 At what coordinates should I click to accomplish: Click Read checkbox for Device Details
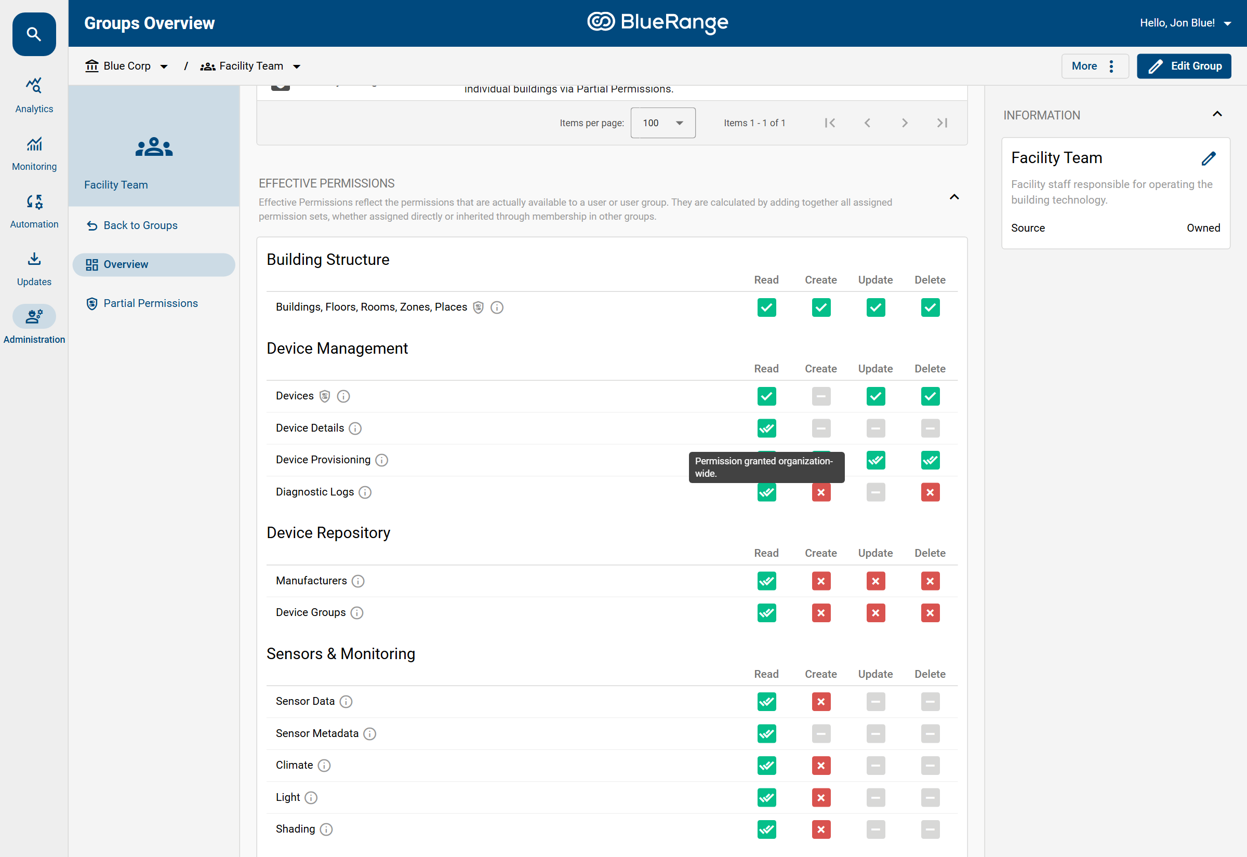tap(766, 428)
